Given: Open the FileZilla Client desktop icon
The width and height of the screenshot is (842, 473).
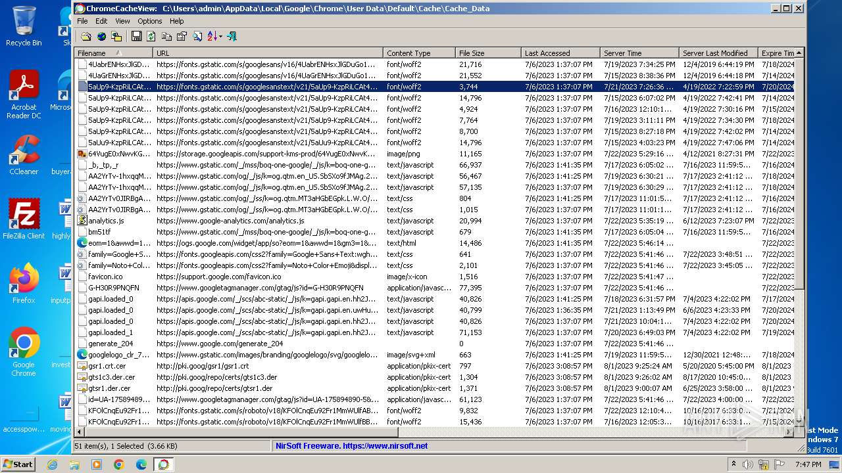Looking at the screenshot, I should coord(24,219).
